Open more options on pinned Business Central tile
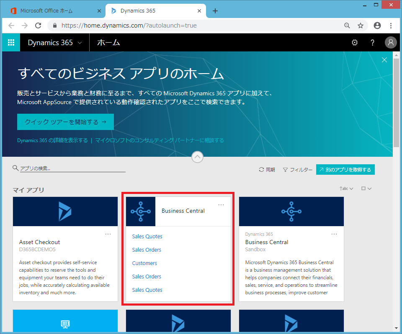The width and height of the screenshot is (402, 334). 221,205
